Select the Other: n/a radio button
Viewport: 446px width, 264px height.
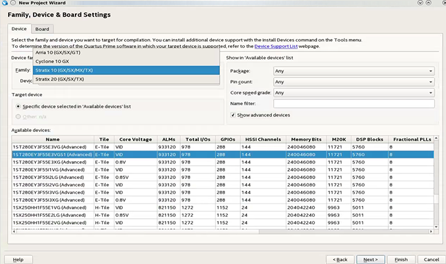(x=18, y=117)
